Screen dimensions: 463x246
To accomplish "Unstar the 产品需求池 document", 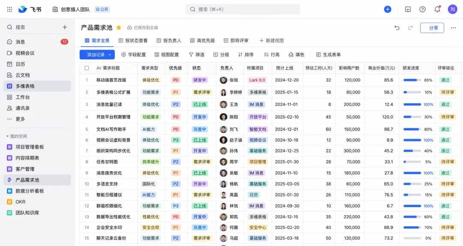I will pos(119,27).
